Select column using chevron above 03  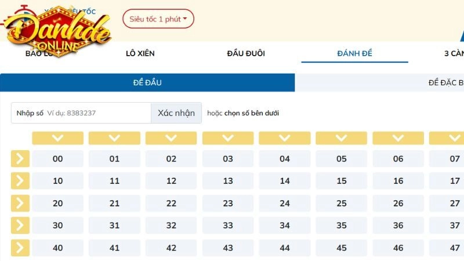228,138
